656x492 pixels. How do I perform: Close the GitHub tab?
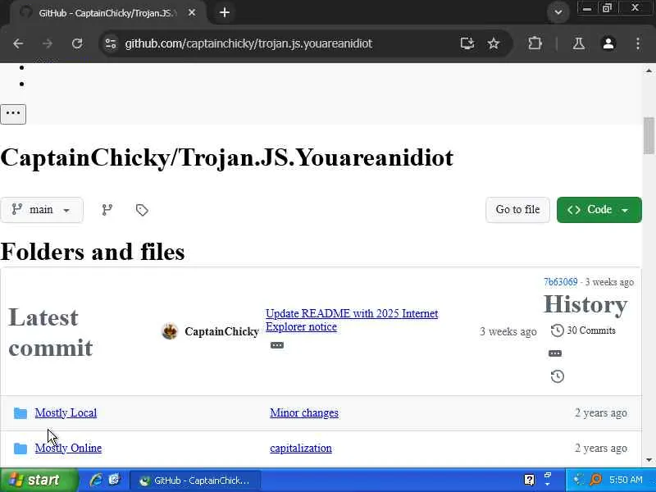click(x=192, y=13)
